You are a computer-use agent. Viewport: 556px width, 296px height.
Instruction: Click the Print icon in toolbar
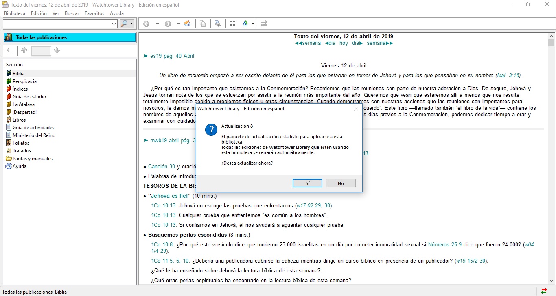pos(218,24)
